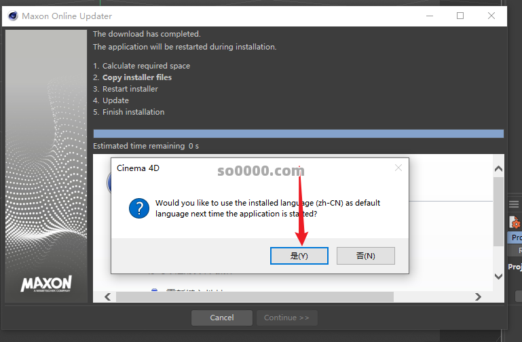The width and height of the screenshot is (522, 342).
Task: Click the orange gear icon at right edge
Action: [x=516, y=223]
